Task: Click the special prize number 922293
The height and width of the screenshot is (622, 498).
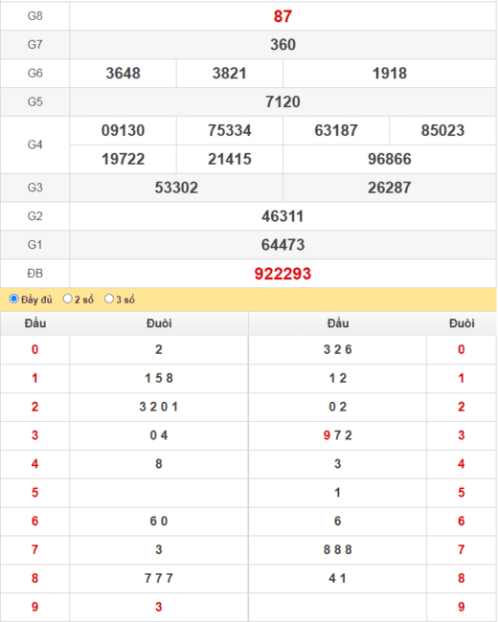Action: (283, 274)
